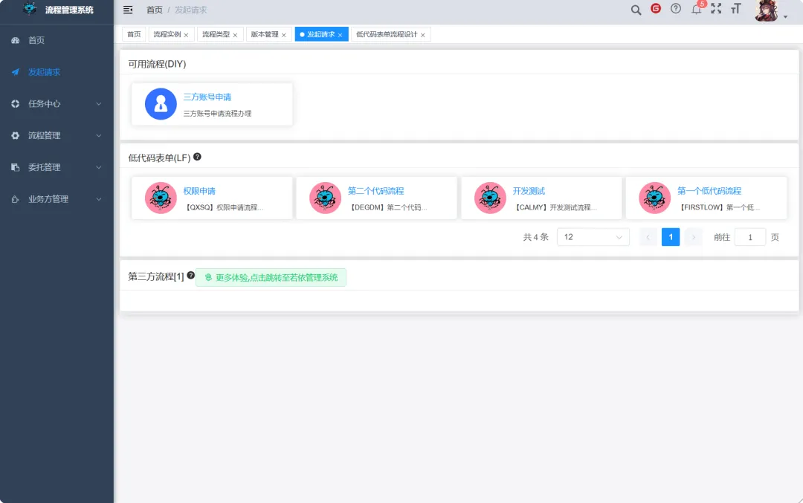This screenshot has height=503, width=803.
Task: Click the fullscreen toggle icon
Action: point(716,9)
